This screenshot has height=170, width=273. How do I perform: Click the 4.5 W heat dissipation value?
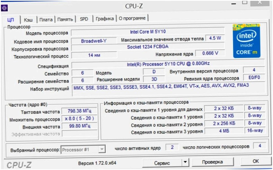[215, 38]
